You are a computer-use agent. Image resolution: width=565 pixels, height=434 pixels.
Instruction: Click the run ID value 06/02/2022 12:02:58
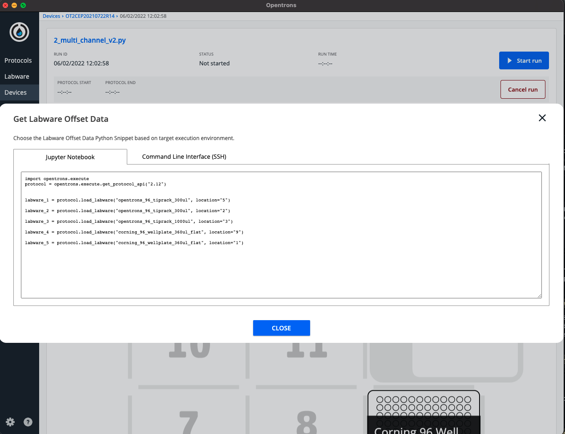coord(81,63)
